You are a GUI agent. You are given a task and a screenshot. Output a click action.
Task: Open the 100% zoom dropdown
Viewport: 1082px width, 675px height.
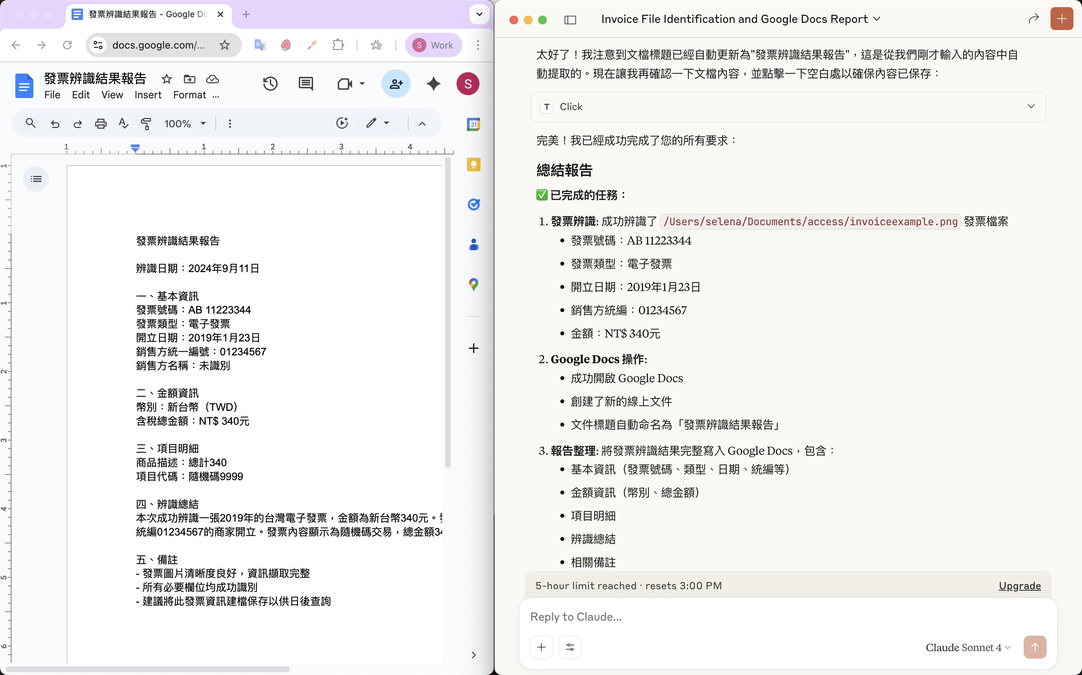pos(185,124)
